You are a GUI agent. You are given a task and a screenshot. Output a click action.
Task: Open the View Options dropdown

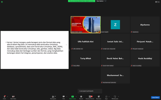click(x=101, y=1)
